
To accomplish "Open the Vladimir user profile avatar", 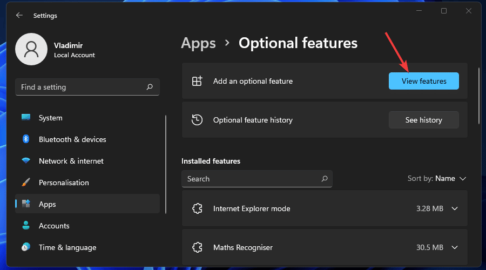I will (x=31, y=49).
